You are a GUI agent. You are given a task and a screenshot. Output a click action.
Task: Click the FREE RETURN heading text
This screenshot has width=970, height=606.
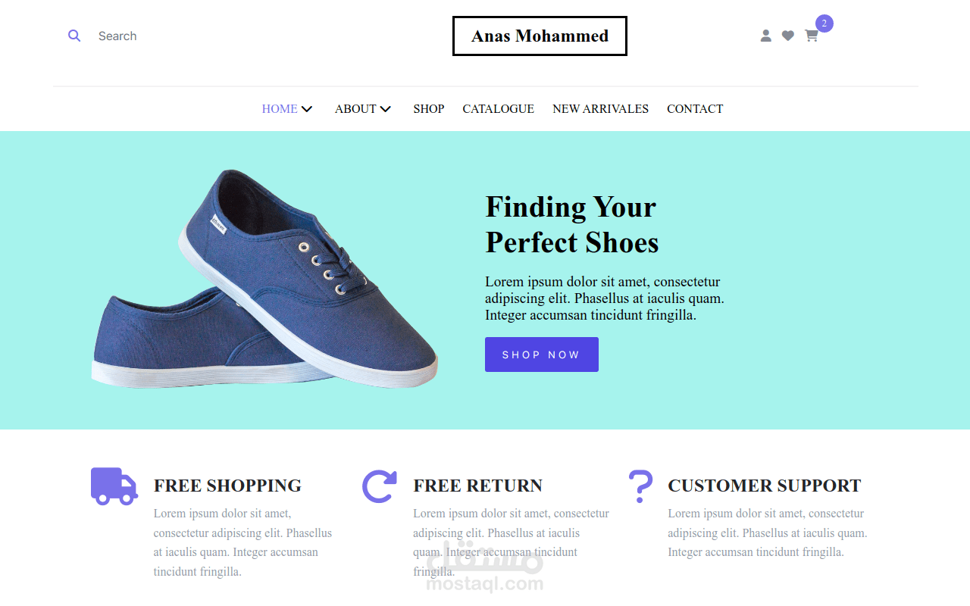pyautogui.click(x=478, y=486)
